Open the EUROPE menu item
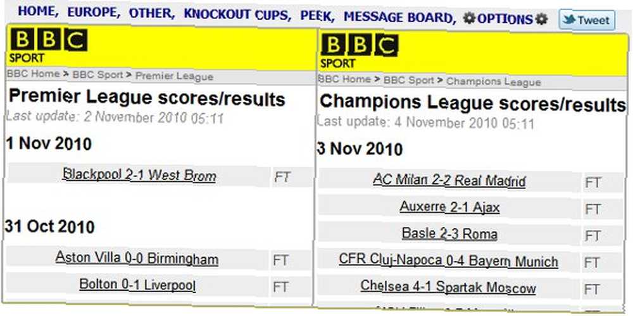Image resolution: width=633 pixels, height=316 pixels. [x=94, y=13]
